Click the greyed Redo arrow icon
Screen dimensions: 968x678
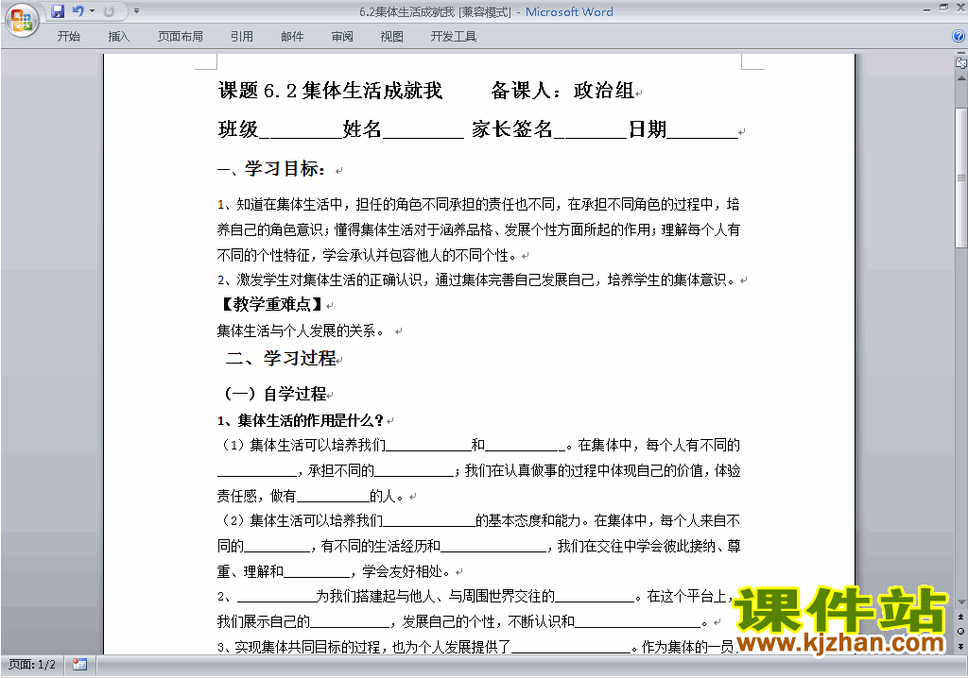pyautogui.click(x=110, y=11)
